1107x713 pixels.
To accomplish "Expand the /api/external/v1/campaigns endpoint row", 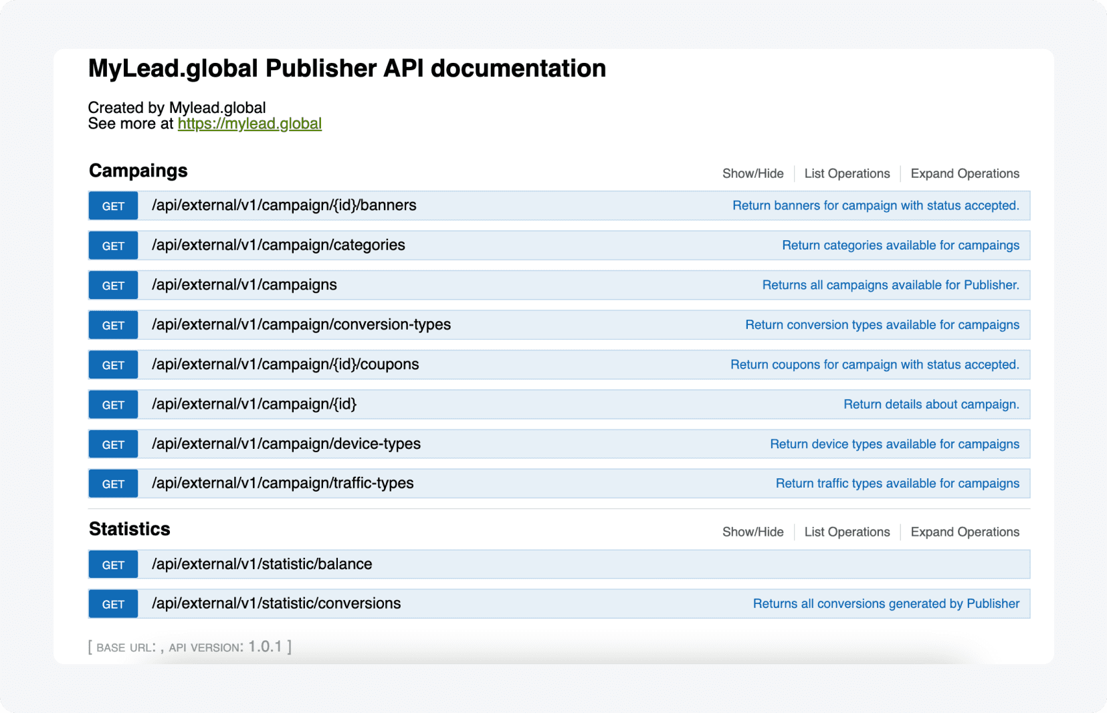I will coord(244,285).
